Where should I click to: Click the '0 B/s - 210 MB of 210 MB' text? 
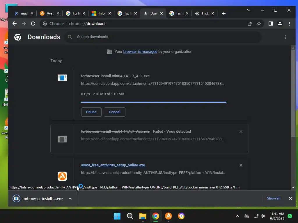(102, 94)
